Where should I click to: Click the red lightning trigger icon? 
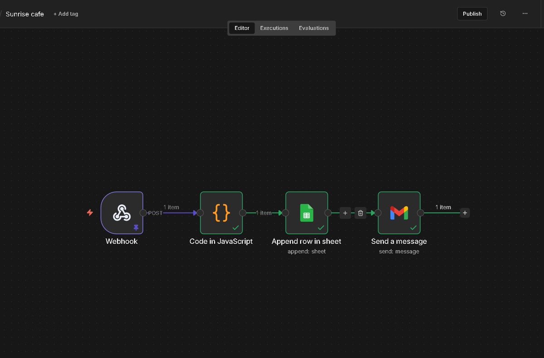(x=90, y=212)
